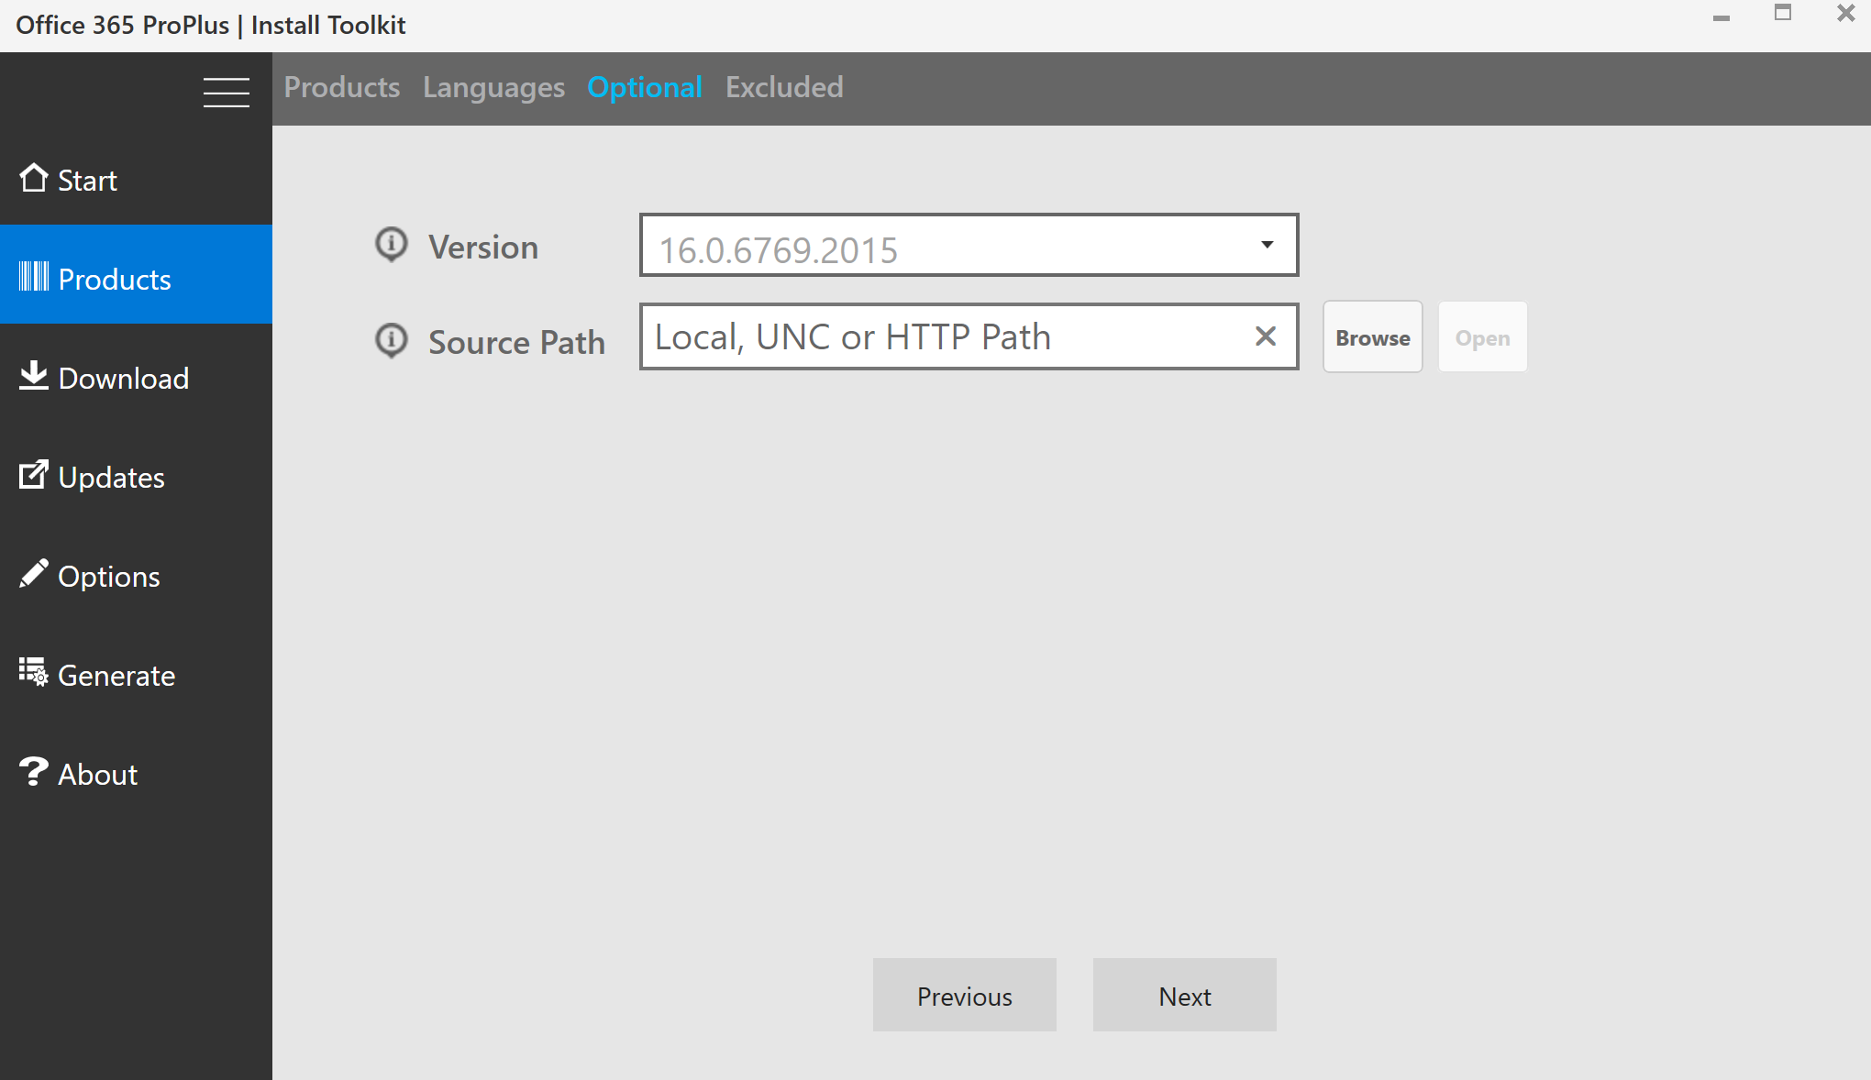Maximize the Install Toolkit window
The height and width of the screenshot is (1080, 1871).
pyautogui.click(x=1782, y=13)
